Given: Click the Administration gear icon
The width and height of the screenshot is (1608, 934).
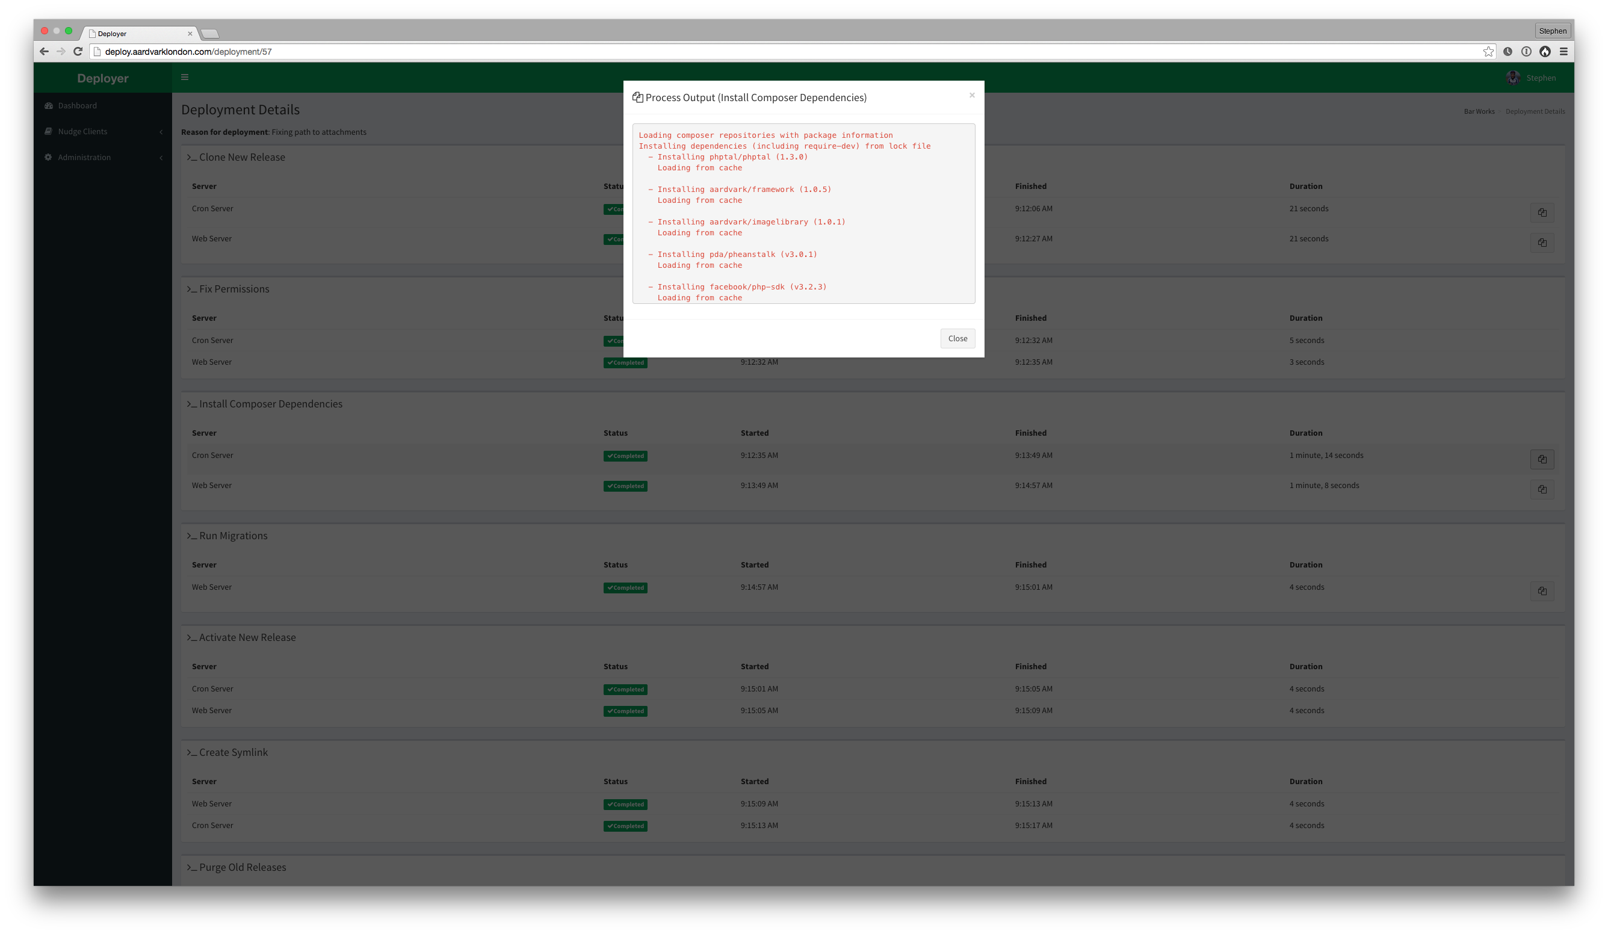Looking at the screenshot, I should 49,158.
